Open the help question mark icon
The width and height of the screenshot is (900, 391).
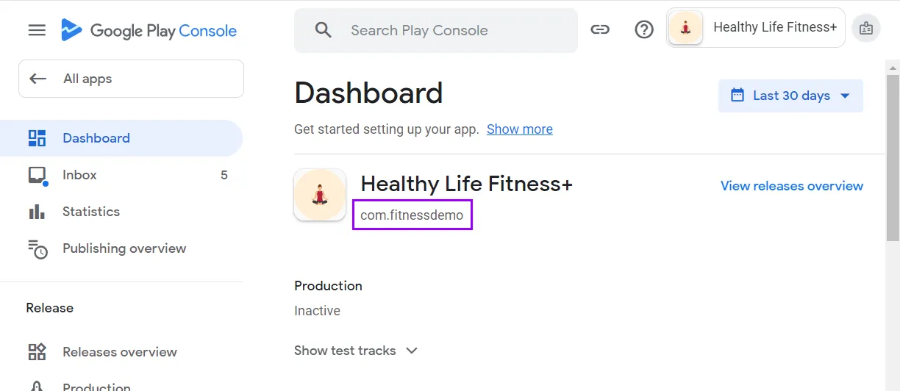[644, 30]
